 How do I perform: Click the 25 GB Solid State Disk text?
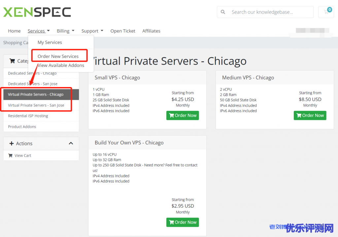point(111,100)
